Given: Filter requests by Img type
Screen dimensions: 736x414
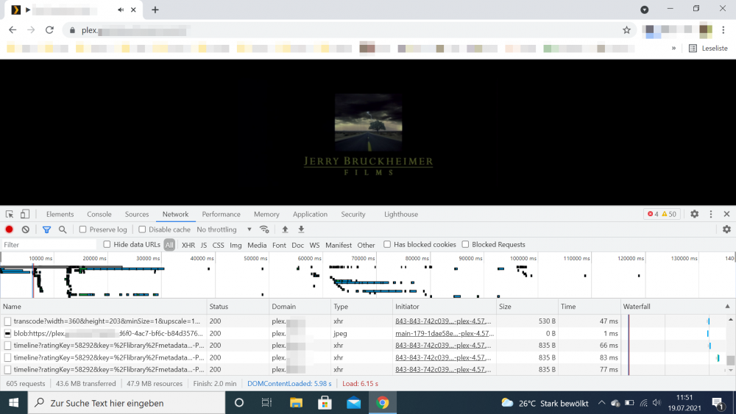Looking at the screenshot, I should tap(236, 245).
